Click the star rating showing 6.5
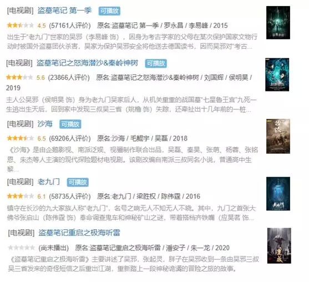Image resolution: width=309 pixels, height=282 pixels. point(21,138)
